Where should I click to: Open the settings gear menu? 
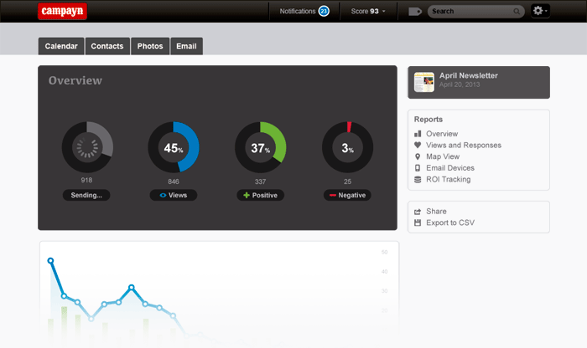[x=540, y=11]
